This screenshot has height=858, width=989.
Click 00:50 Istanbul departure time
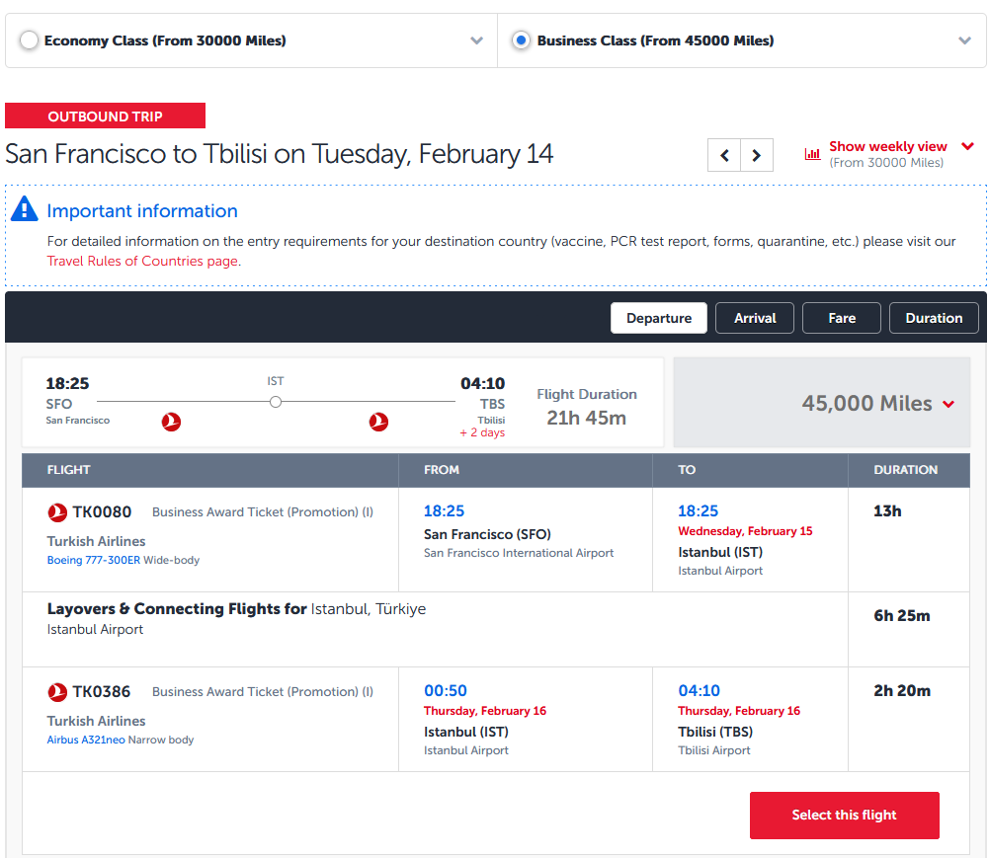pos(446,690)
